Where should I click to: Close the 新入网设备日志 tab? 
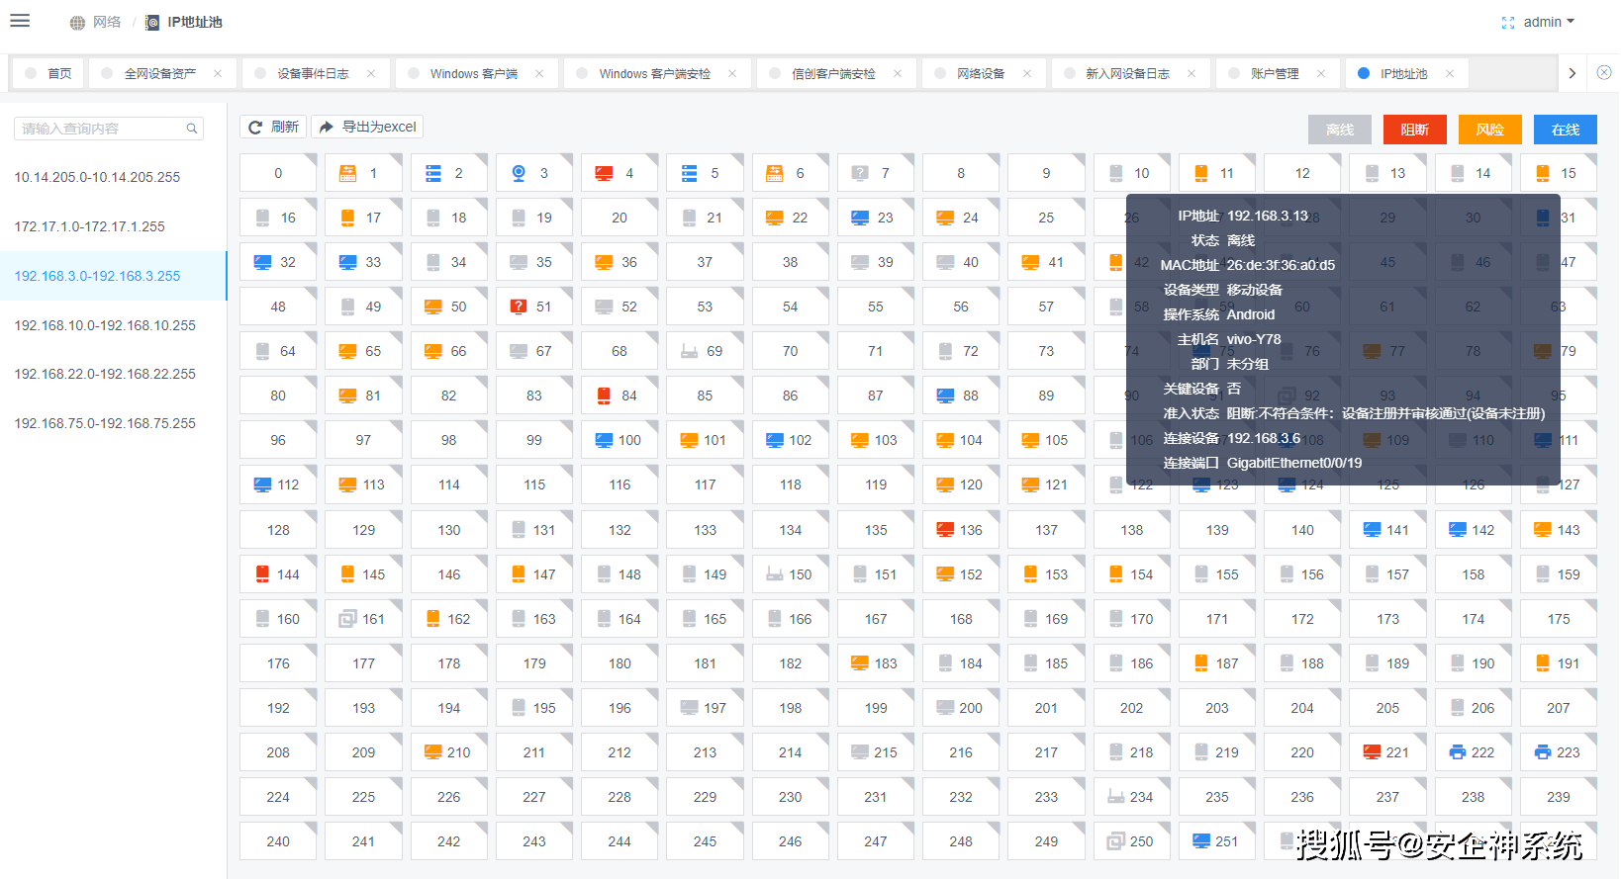pyautogui.click(x=1192, y=73)
